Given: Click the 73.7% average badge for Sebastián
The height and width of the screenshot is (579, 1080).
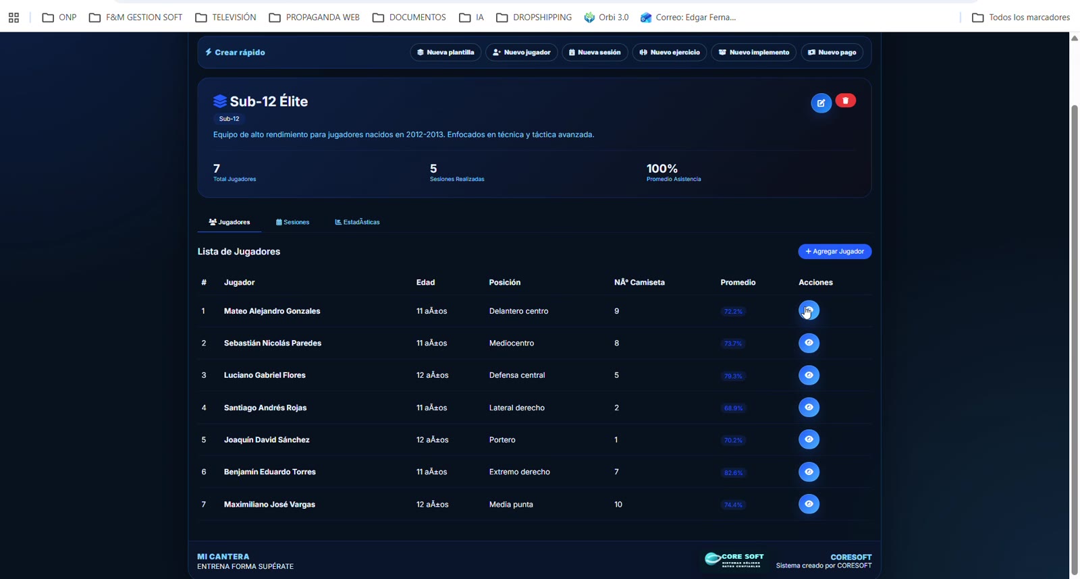Looking at the screenshot, I should (x=733, y=343).
